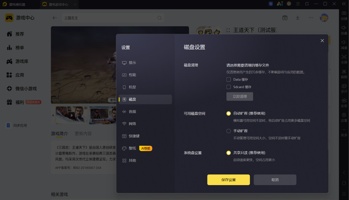Open the 按键 keyboard mapping tool
Image resolution: width=349 pixels, height=200 pixels.
click(x=344, y=15)
